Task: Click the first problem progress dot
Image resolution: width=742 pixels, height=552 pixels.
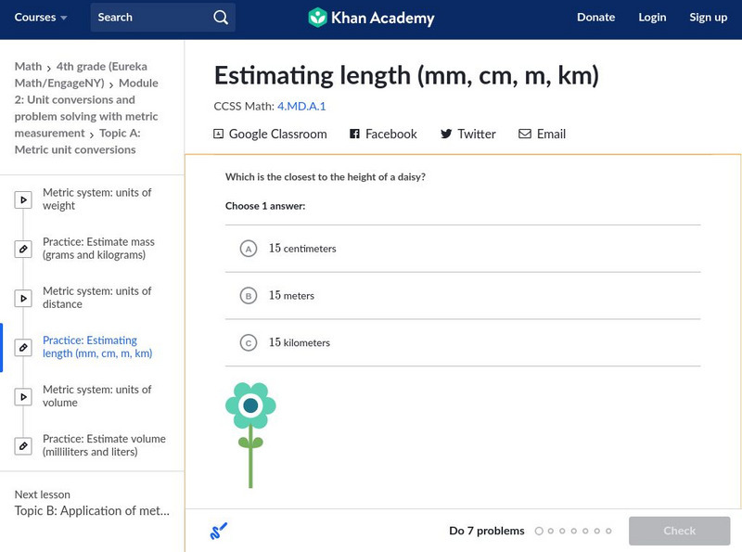Action: (x=538, y=532)
